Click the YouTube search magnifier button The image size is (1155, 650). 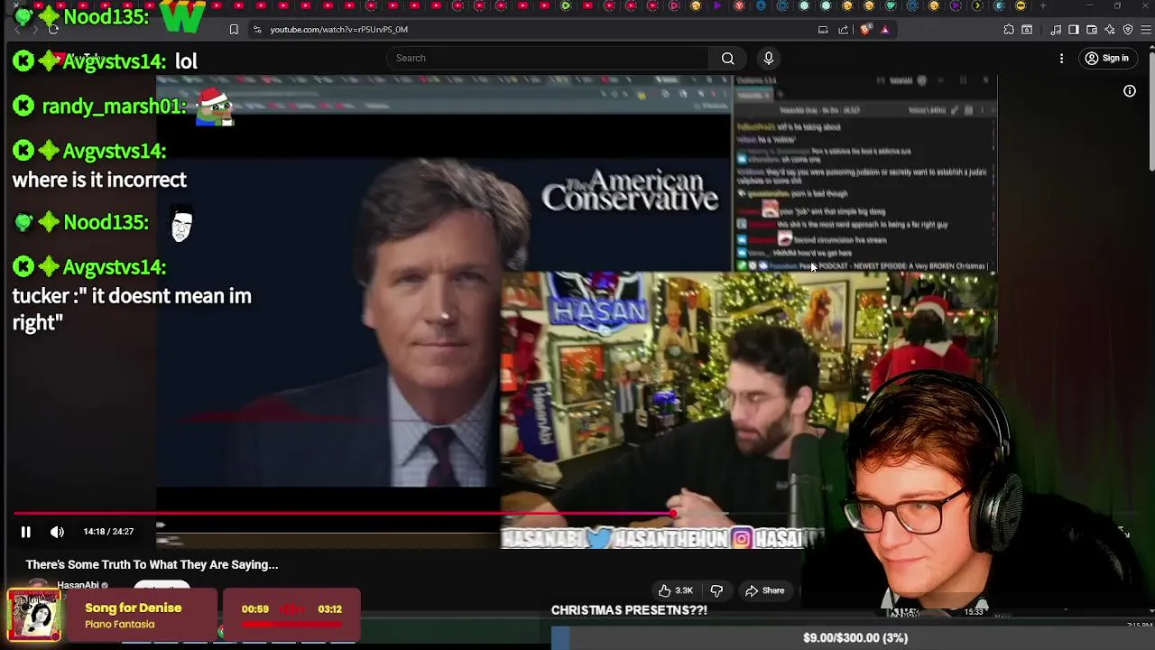click(727, 58)
